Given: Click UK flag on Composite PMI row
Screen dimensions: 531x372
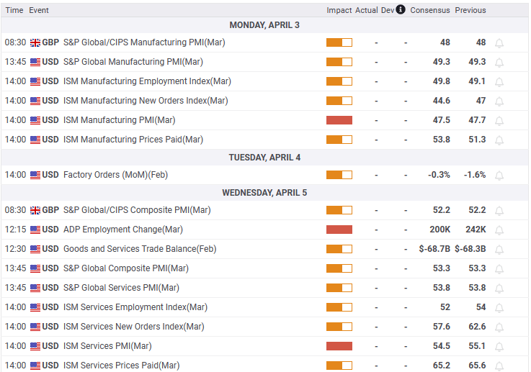Looking at the screenshot, I should point(35,210).
